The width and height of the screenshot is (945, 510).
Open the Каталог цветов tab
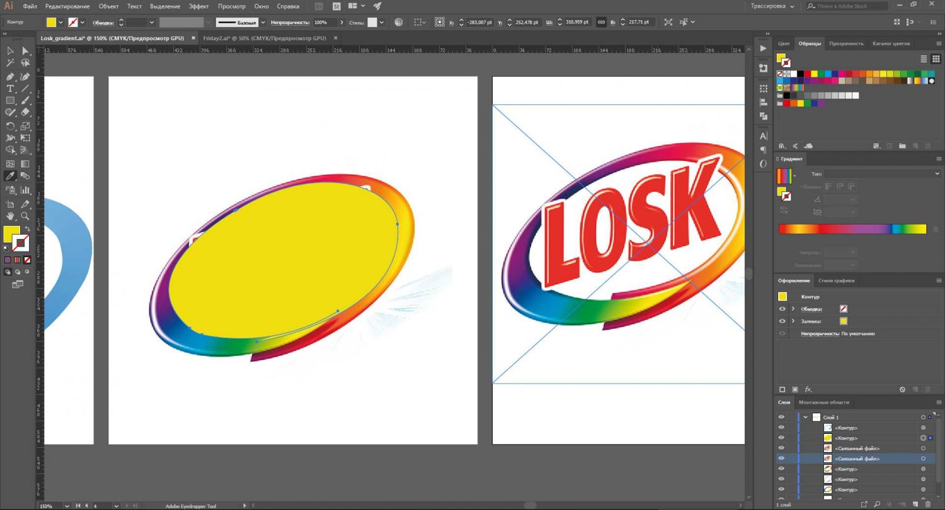pos(891,43)
